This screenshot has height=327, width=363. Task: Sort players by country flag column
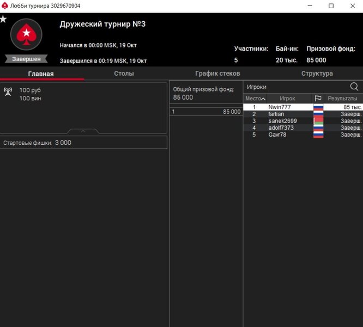pyautogui.click(x=318, y=99)
